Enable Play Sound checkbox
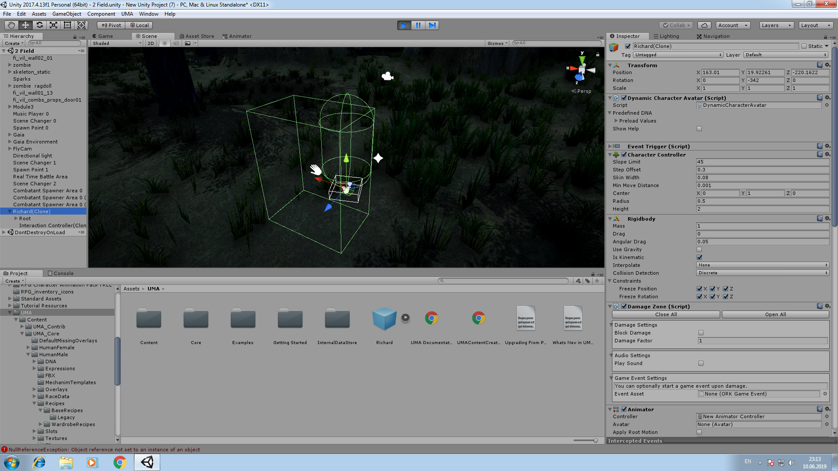838x471 pixels. coord(701,363)
